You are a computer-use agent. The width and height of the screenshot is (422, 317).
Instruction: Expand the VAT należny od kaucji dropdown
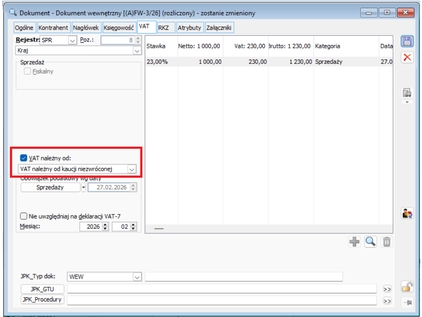point(132,169)
